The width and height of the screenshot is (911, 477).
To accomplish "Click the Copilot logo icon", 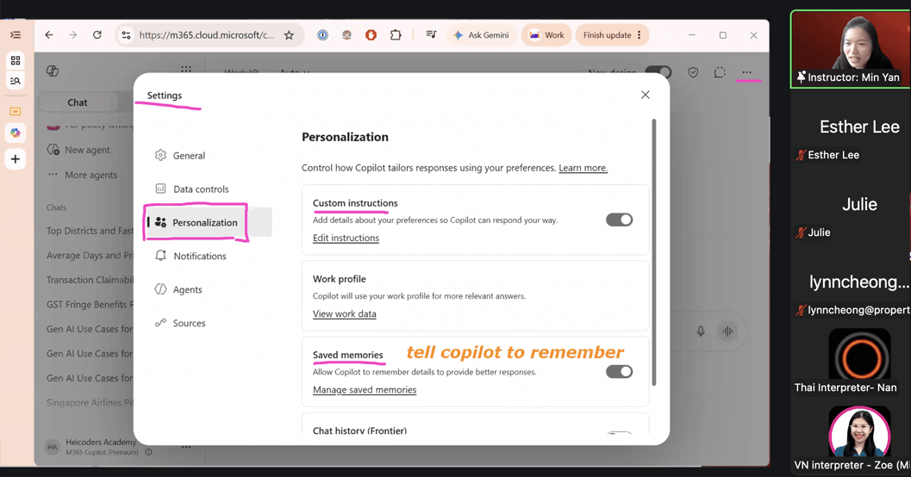I will (53, 71).
